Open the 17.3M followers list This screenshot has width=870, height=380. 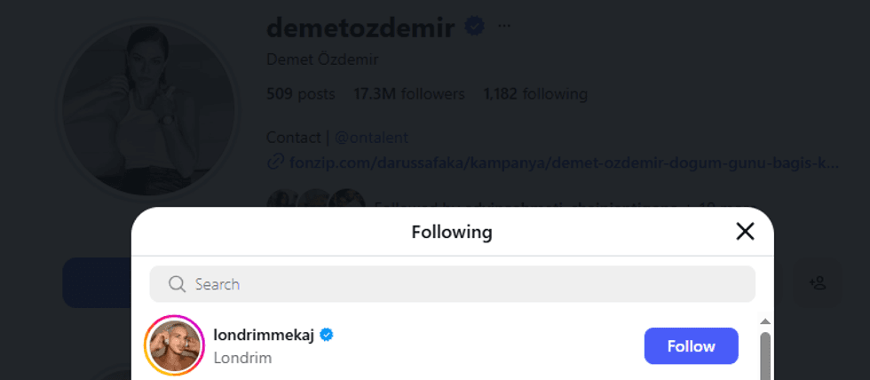(x=408, y=94)
